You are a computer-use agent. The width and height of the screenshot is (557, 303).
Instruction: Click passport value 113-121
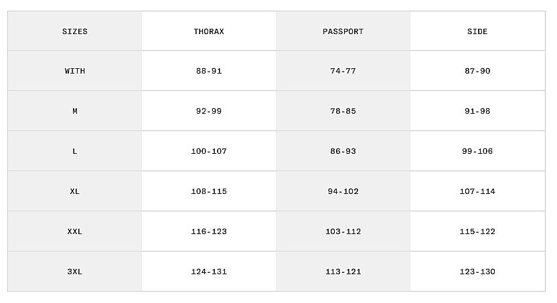[343, 272]
